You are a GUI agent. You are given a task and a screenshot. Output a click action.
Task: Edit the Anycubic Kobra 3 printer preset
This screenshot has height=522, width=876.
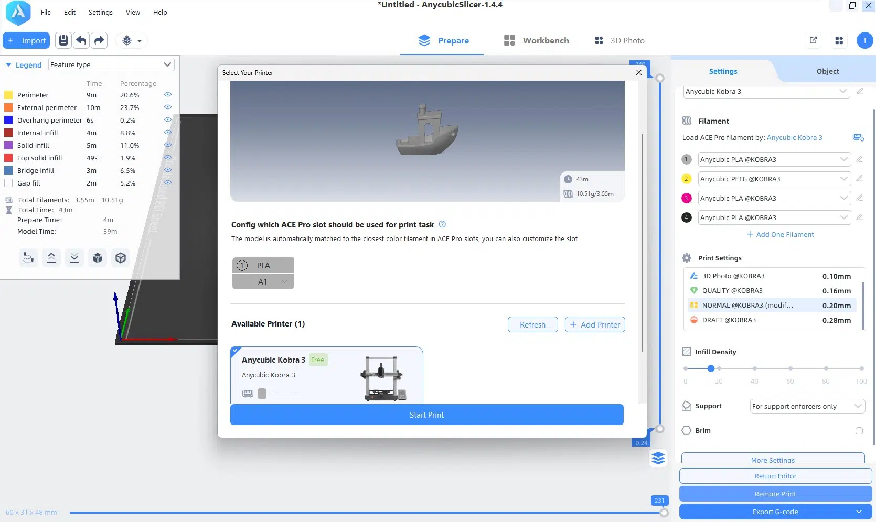(x=860, y=91)
